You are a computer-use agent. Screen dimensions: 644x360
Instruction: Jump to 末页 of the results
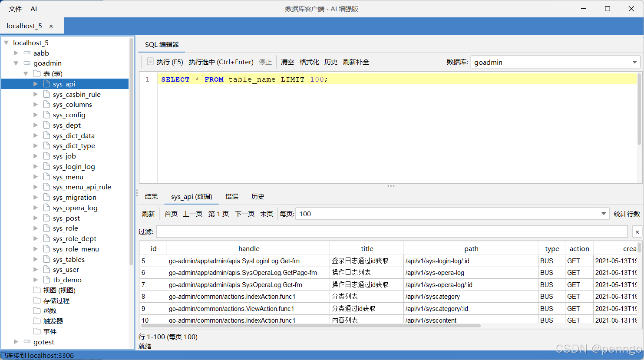pyautogui.click(x=267, y=214)
